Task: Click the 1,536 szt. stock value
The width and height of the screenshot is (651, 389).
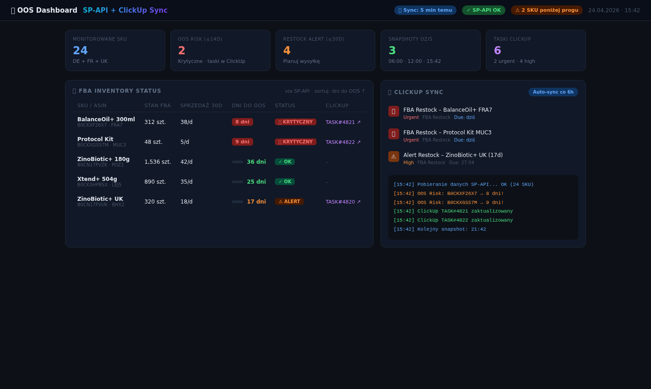Action: (x=158, y=162)
